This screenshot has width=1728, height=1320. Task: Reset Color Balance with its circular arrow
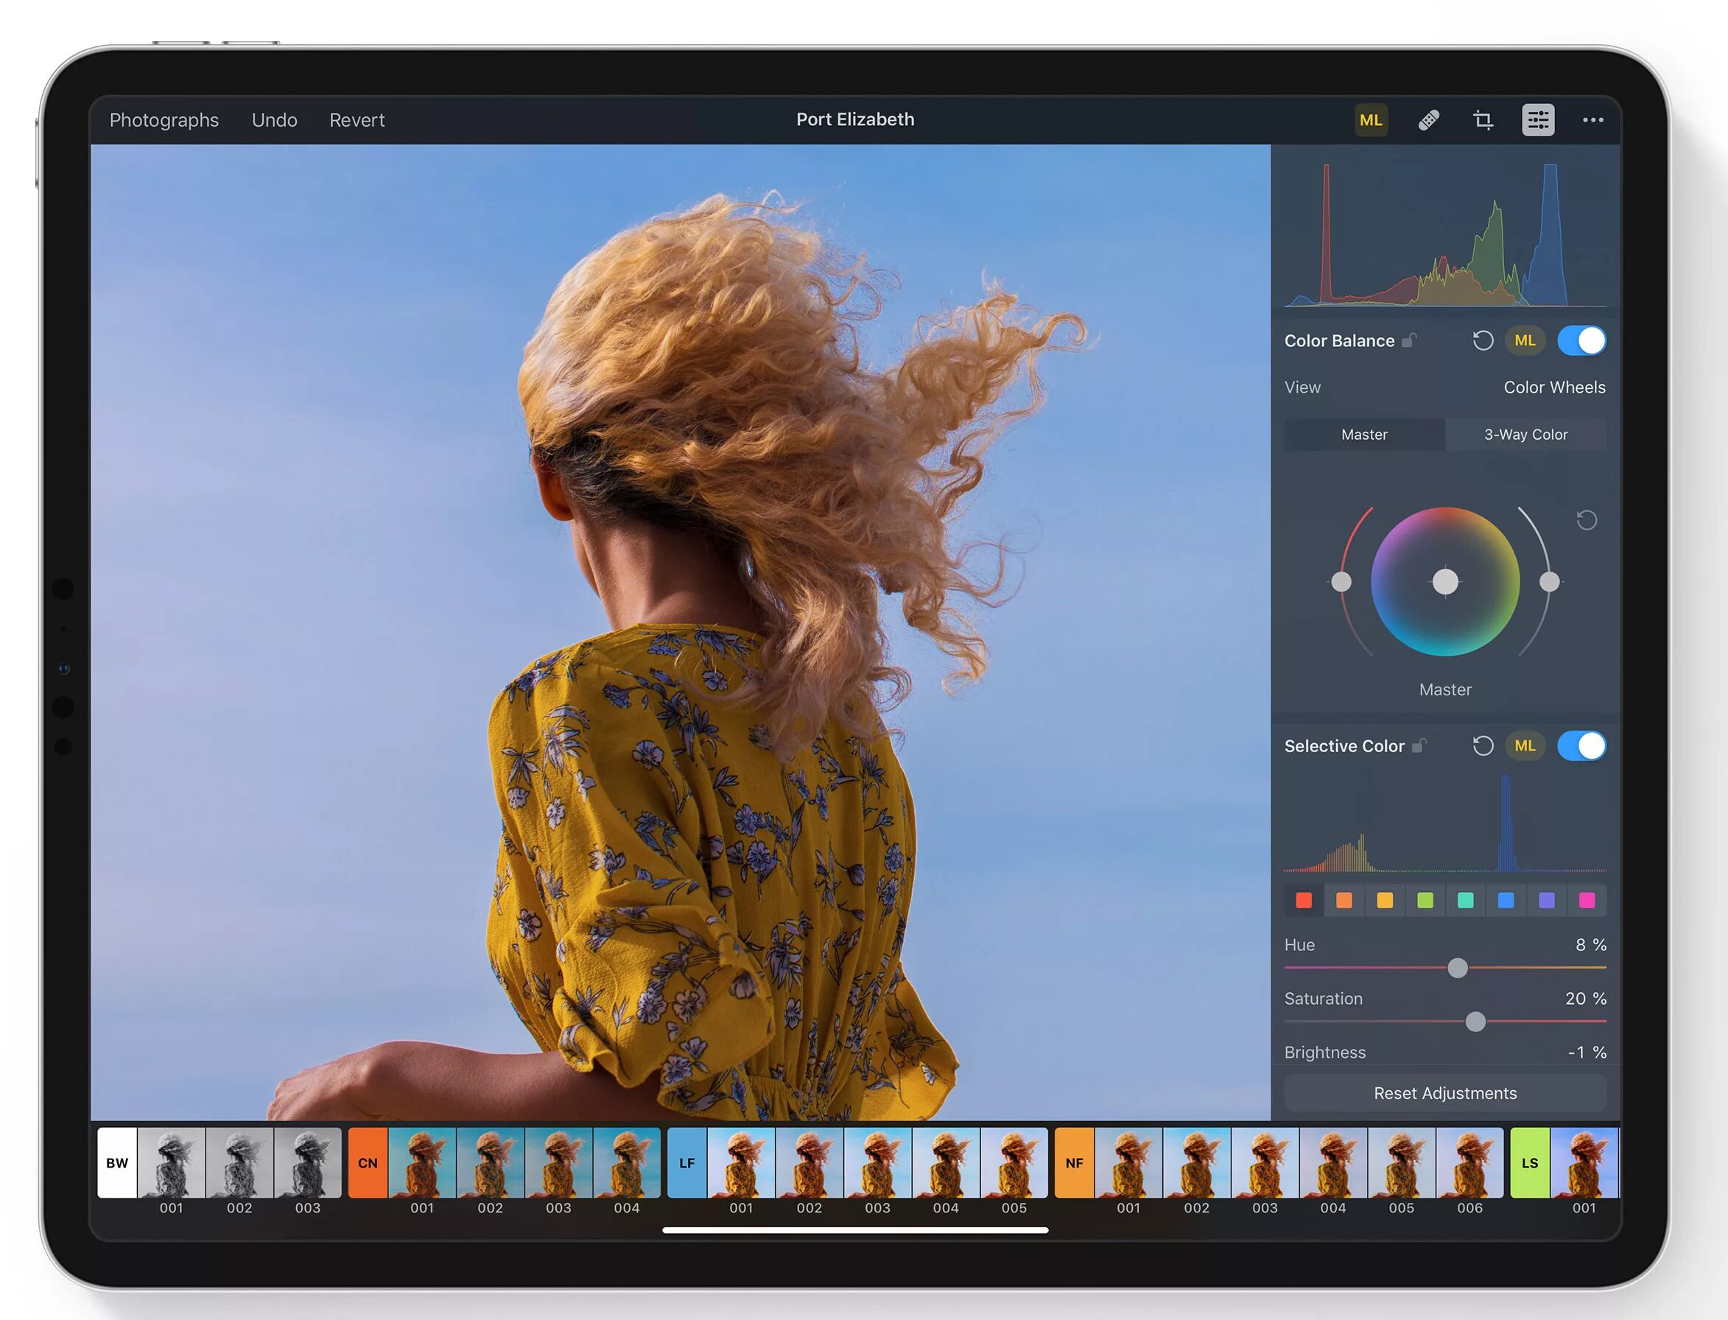click(x=1482, y=341)
